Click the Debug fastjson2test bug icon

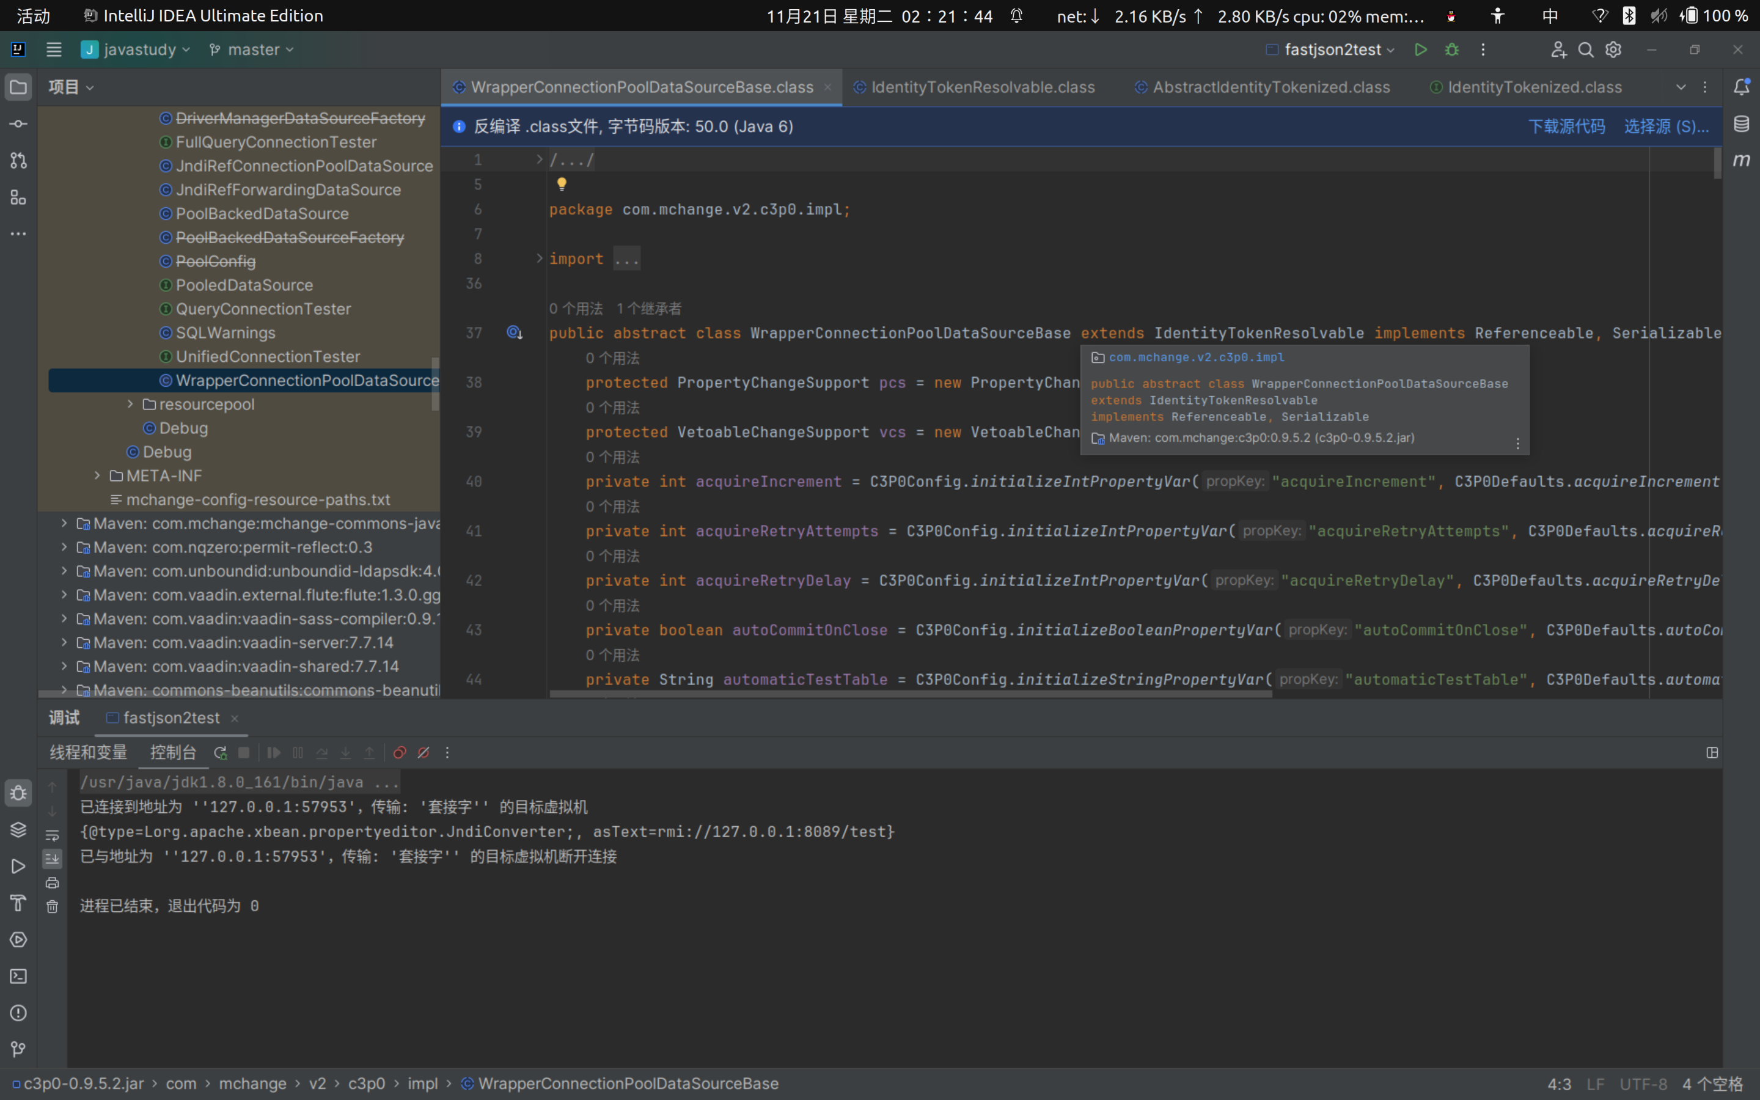1451,50
